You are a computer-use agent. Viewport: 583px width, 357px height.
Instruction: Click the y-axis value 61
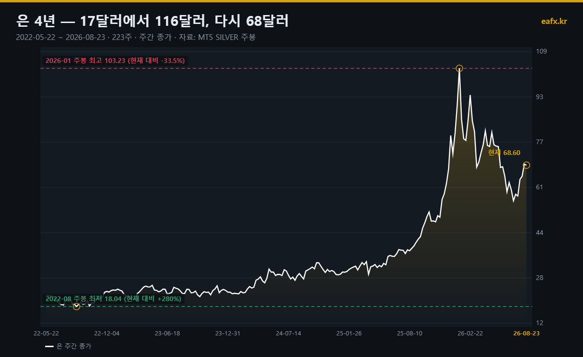(539, 187)
